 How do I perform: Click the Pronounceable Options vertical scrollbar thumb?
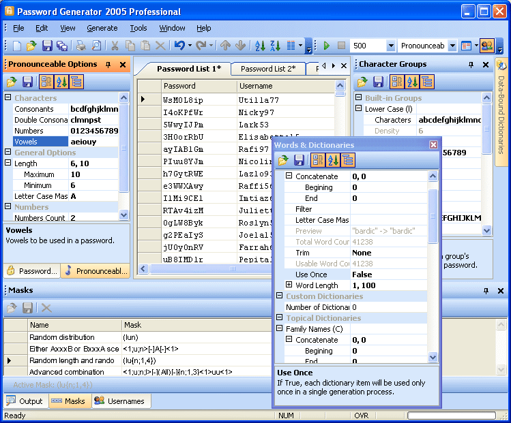[123, 148]
